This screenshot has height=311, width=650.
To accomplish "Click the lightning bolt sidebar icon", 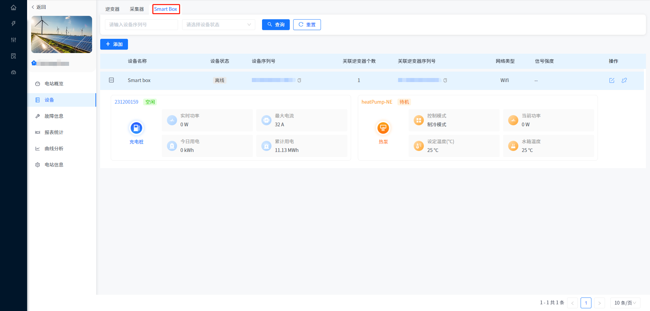I will click(14, 24).
